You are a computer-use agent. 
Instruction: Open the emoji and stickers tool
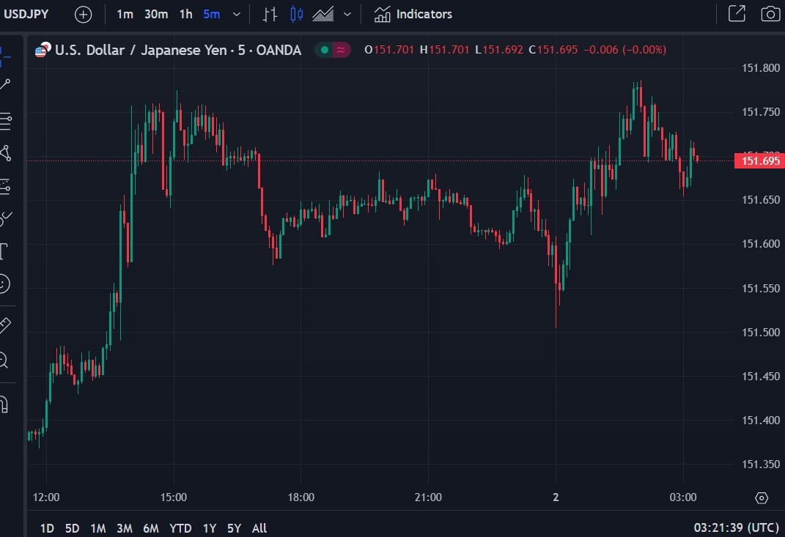pyautogui.click(x=4, y=284)
